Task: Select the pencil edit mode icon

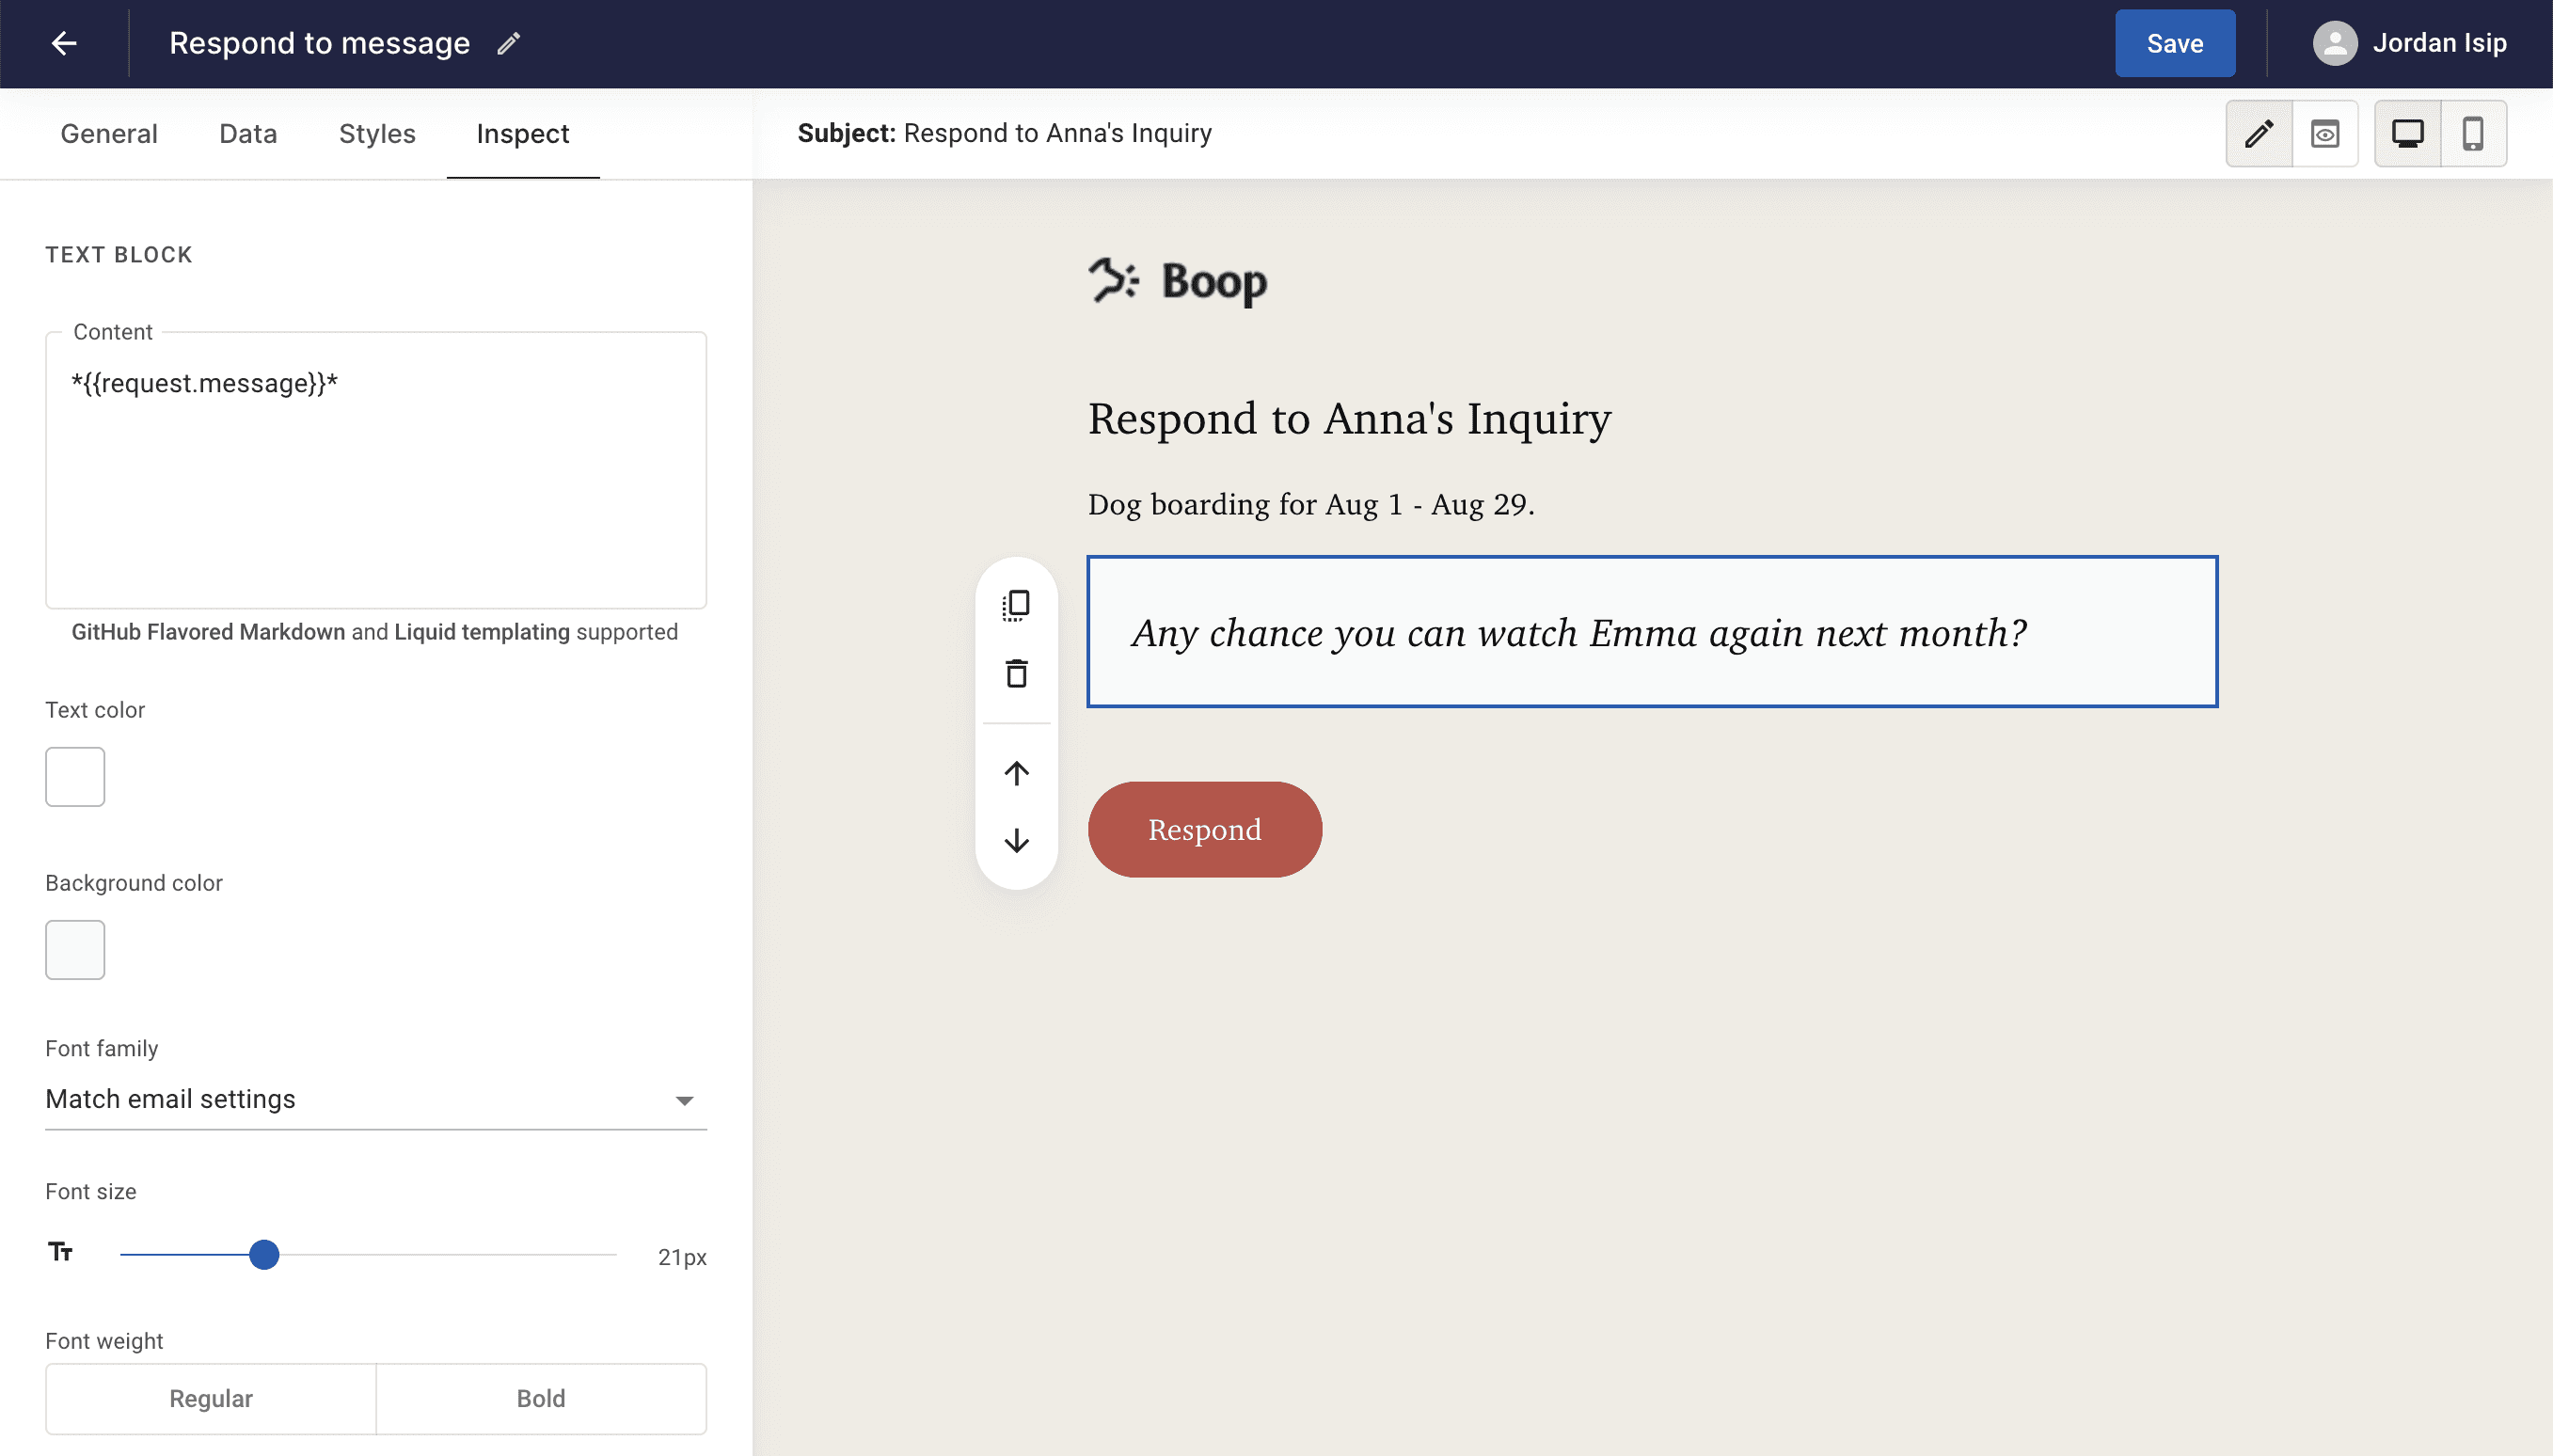Action: click(2258, 132)
